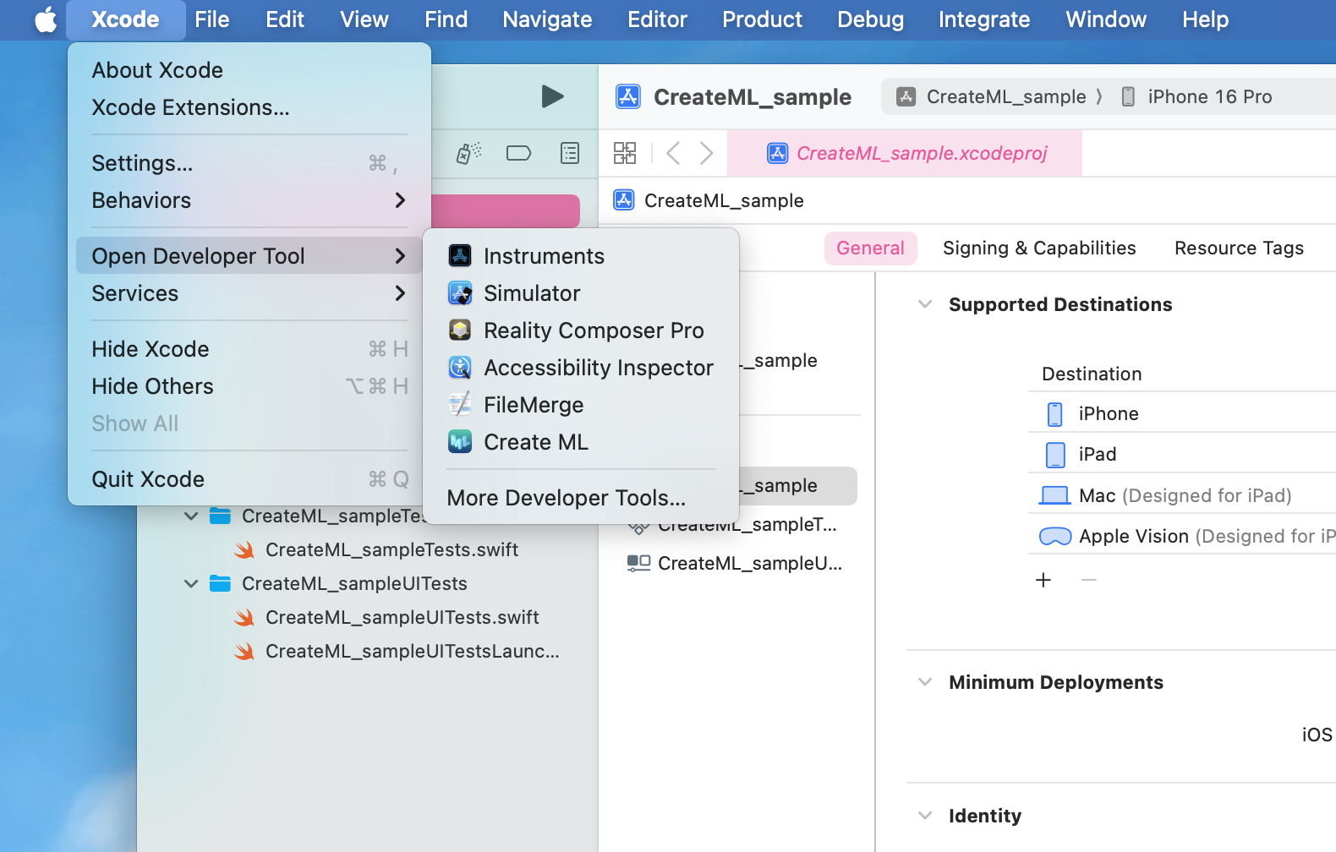Click the CreateML_sample breadcrumb item
This screenshot has width=1336, height=852.
tap(707, 200)
